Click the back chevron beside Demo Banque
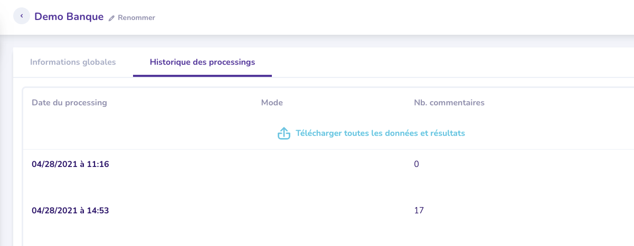Viewport: 634px width, 246px height. (22, 16)
